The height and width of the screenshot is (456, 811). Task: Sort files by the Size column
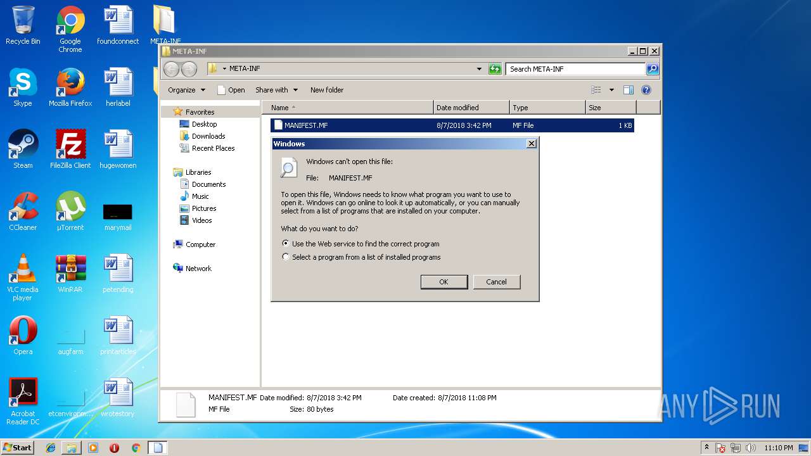611,108
